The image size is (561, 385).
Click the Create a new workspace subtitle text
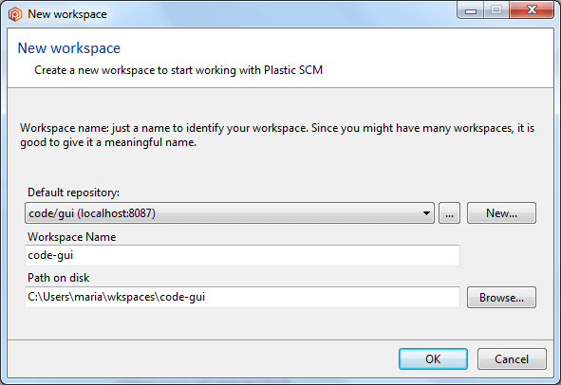coord(178,70)
